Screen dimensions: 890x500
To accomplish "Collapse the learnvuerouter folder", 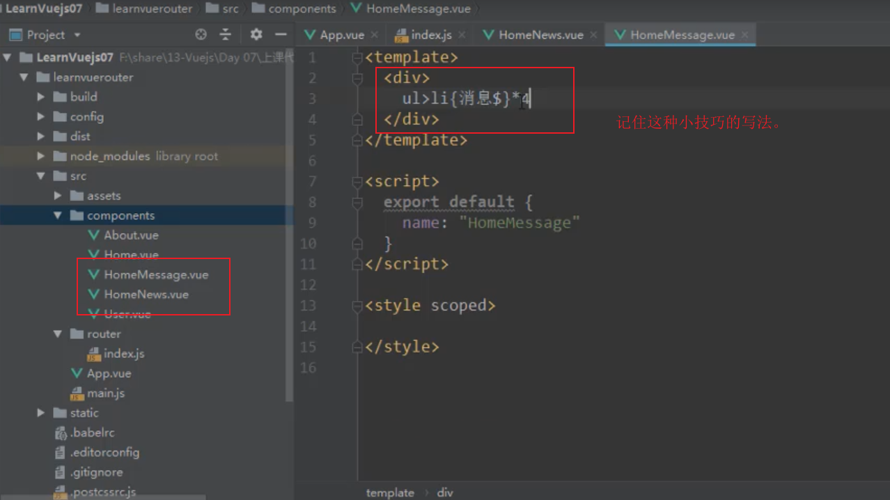I will click(24, 77).
